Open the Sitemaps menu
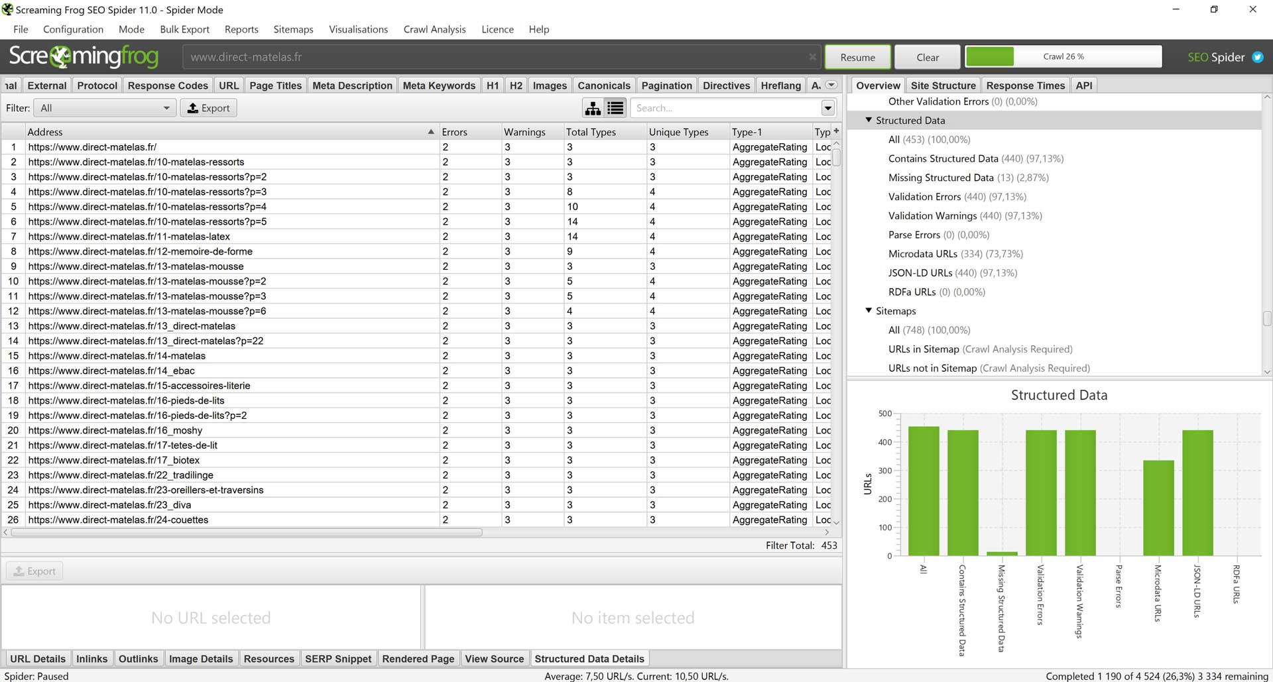Screen dimensions: 1273x682 coord(293,29)
